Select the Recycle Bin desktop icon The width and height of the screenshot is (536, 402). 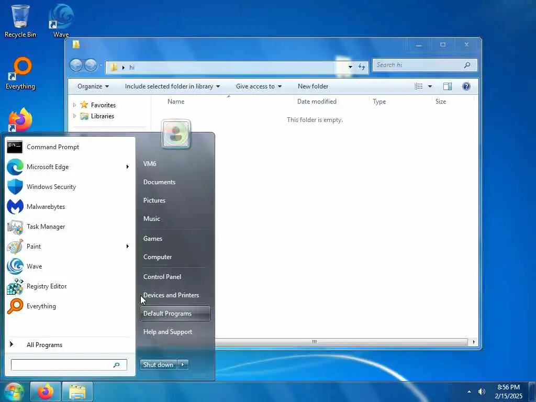tap(20, 21)
